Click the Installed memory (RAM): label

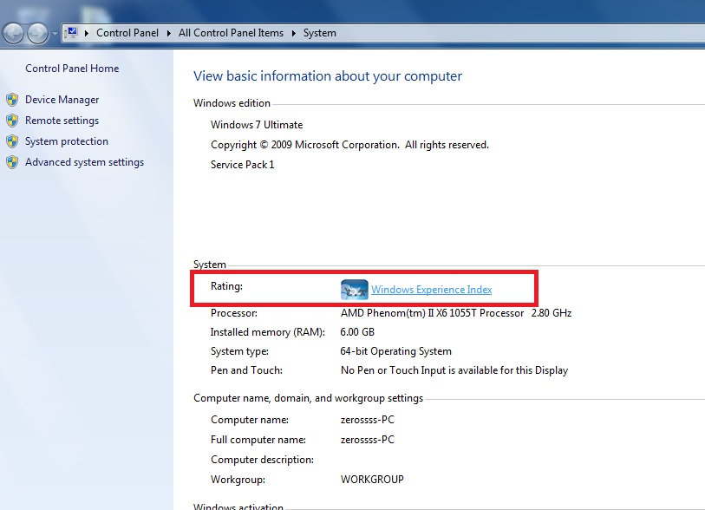tap(268, 332)
